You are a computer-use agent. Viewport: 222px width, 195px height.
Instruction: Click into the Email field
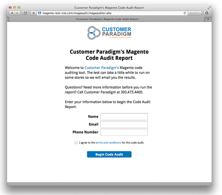pyautogui.click(x=124, y=124)
